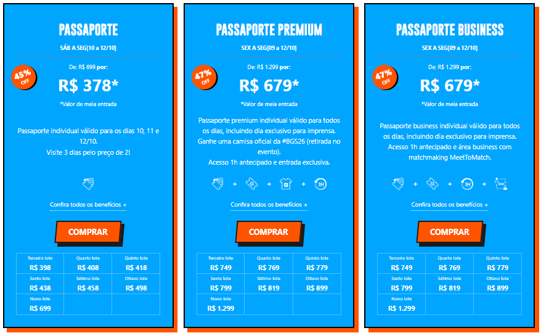Expand 'Confira todos os benefícios' under Passaporte

coord(88,205)
